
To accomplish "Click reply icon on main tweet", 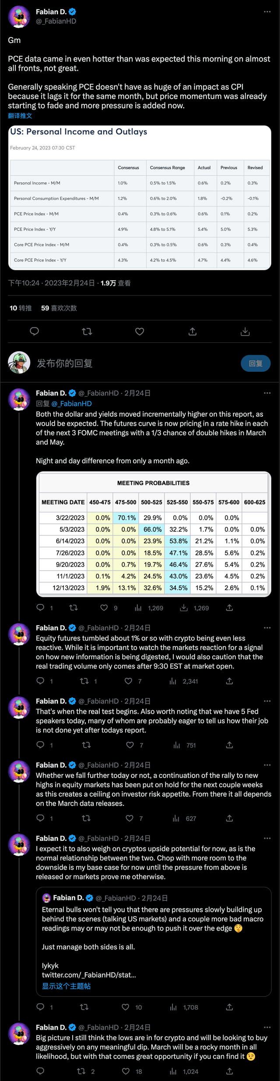I will 34,331.
